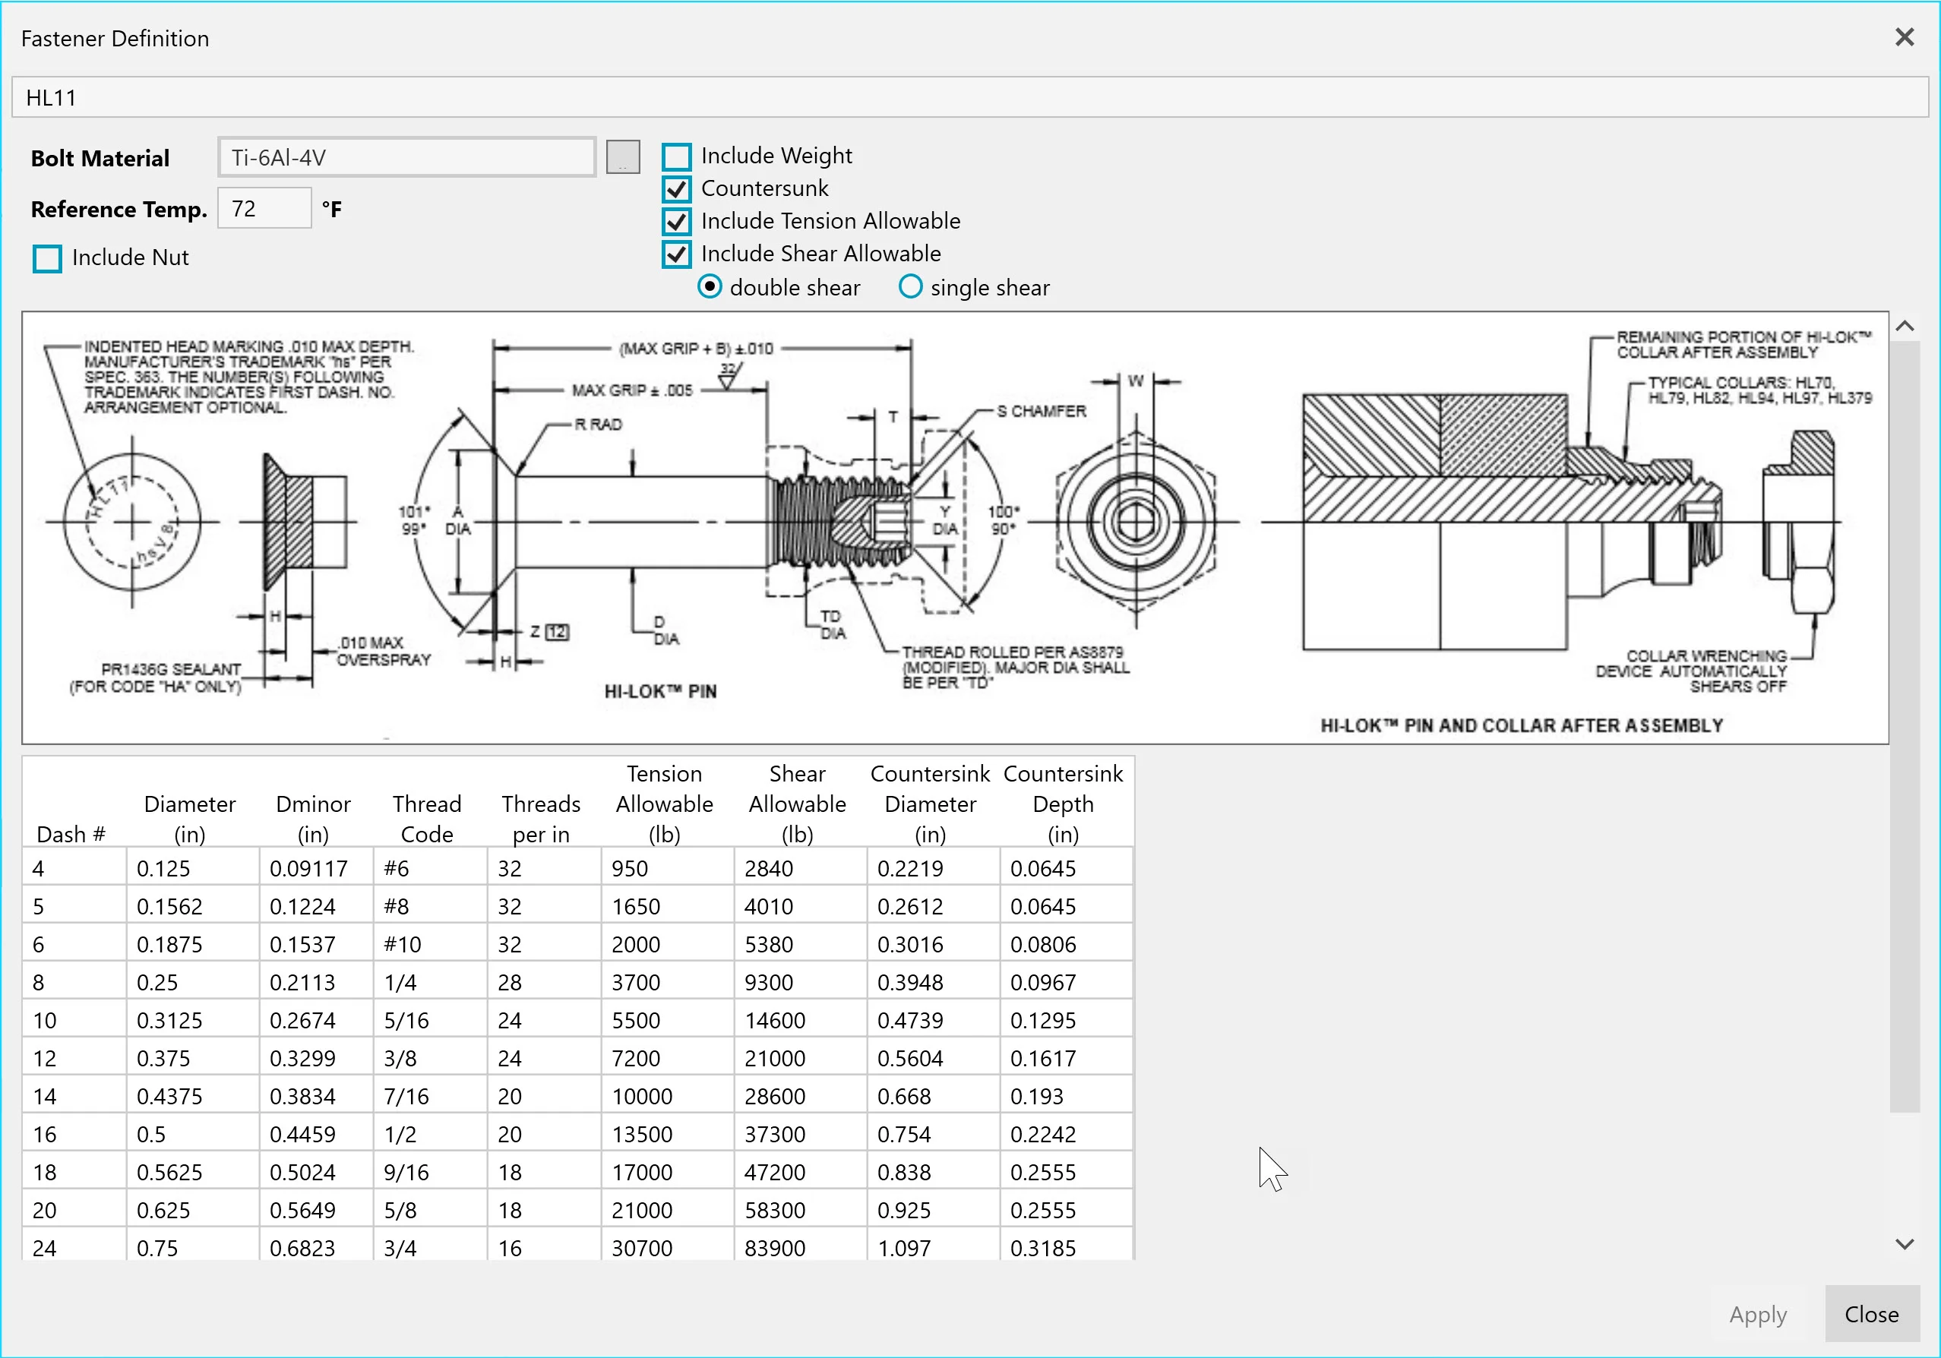Viewport: 1941px width, 1358px height.
Task: Uncheck the Countersunk checkbox
Action: point(676,188)
